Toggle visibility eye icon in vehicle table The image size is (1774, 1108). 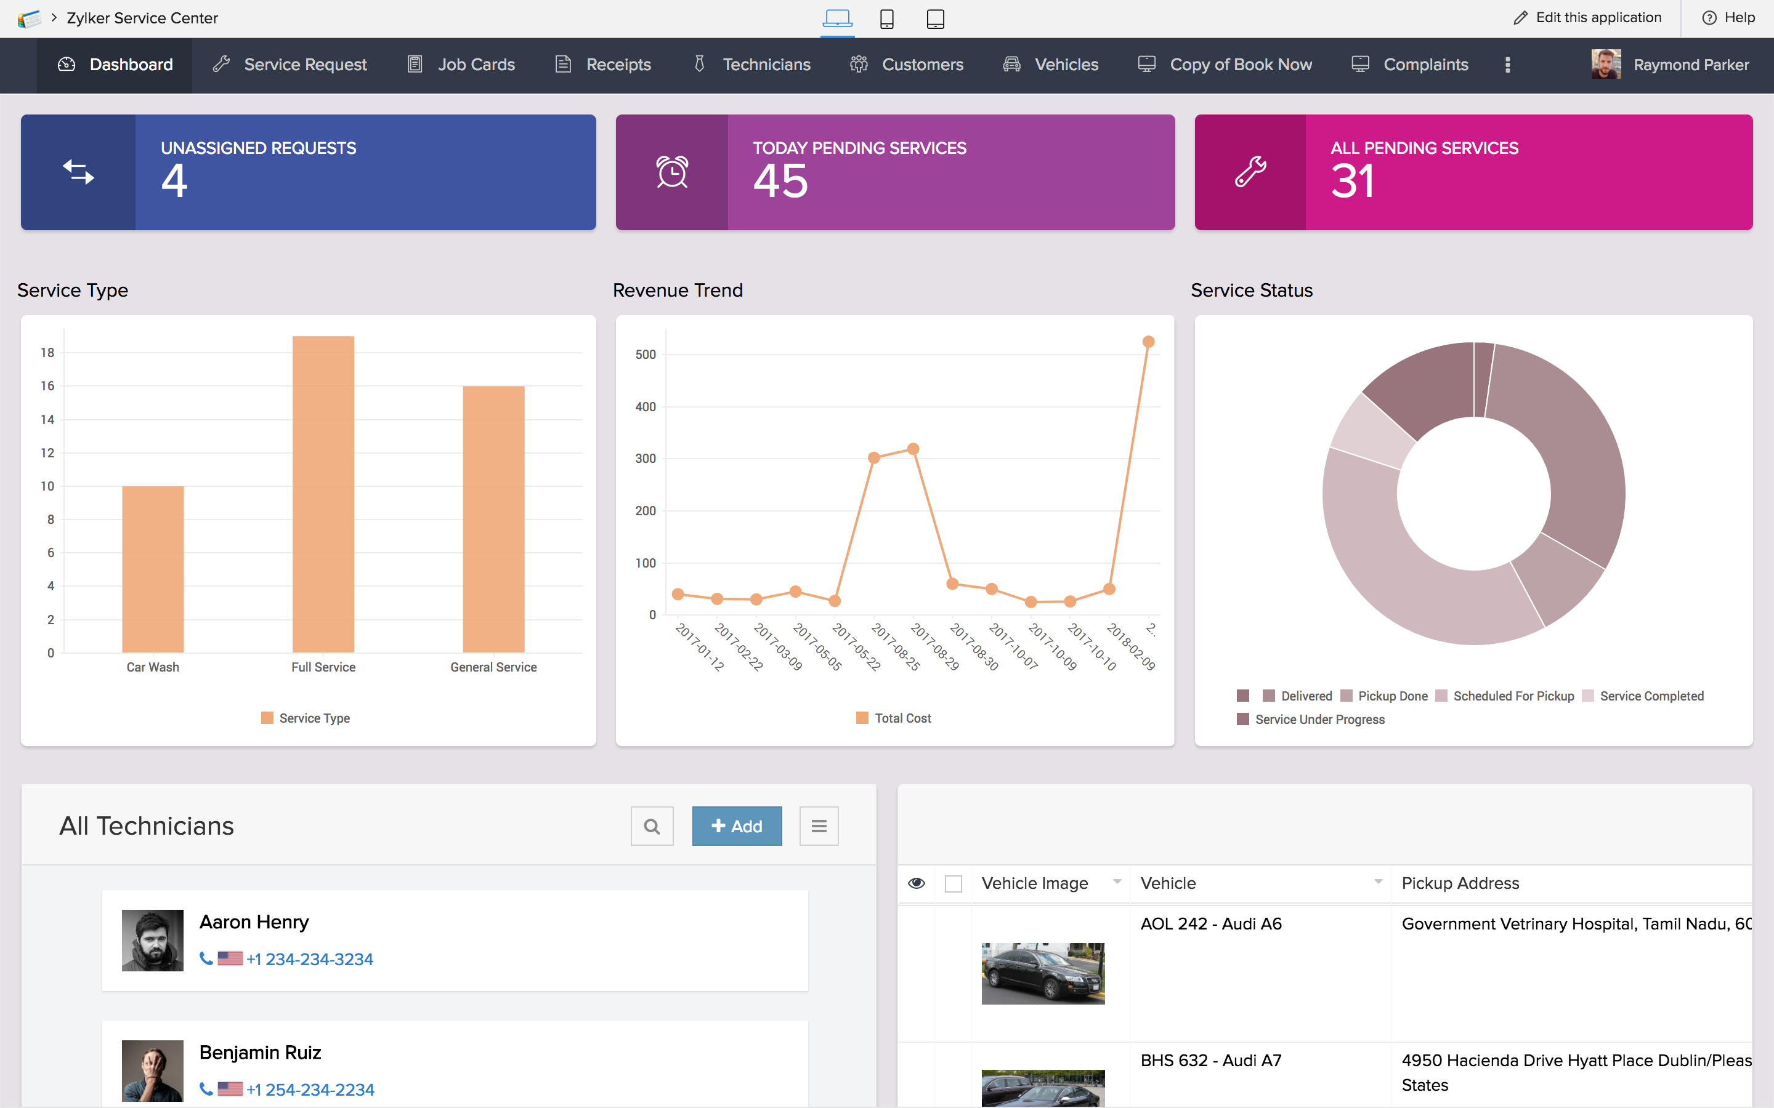pos(917,882)
